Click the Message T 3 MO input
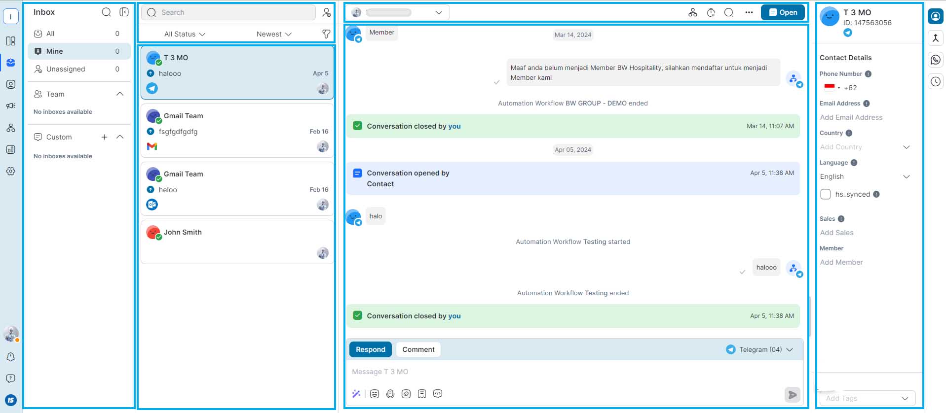The width and height of the screenshot is (946, 413). coord(575,372)
